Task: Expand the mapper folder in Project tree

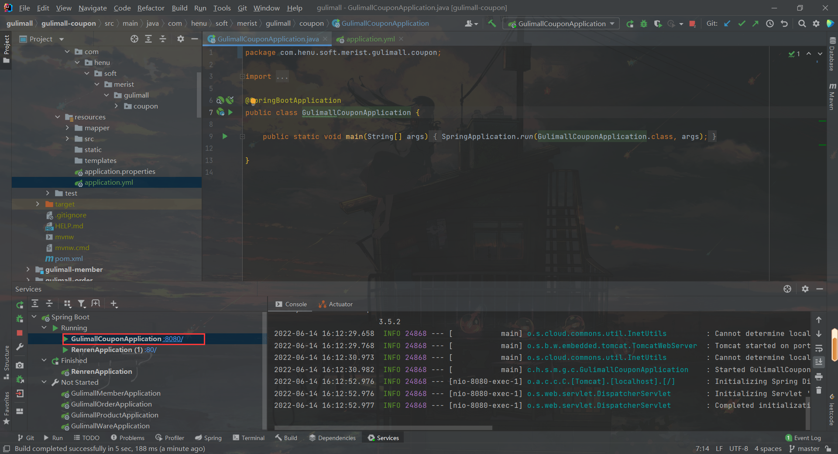Action: pyautogui.click(x=67, y=128)
